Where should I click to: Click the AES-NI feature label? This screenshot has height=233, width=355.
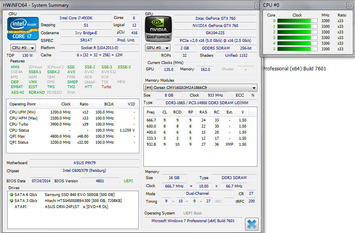[x=17, y=93]
